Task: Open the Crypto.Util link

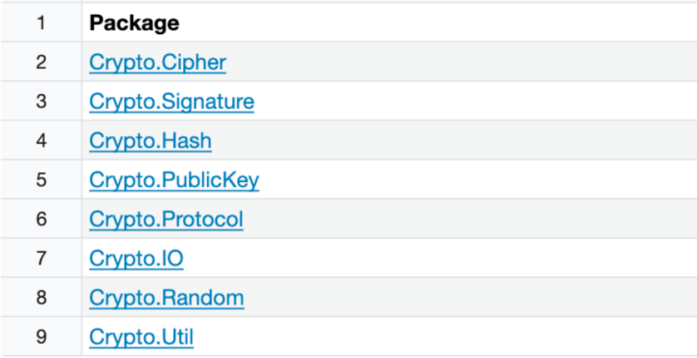Action: point(142,337)
